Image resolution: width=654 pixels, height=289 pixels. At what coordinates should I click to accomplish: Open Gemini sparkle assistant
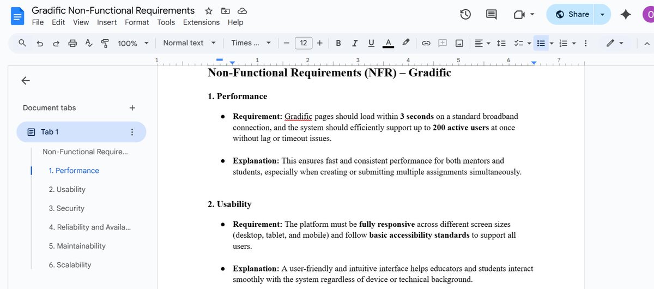click(x=626, y=15)
